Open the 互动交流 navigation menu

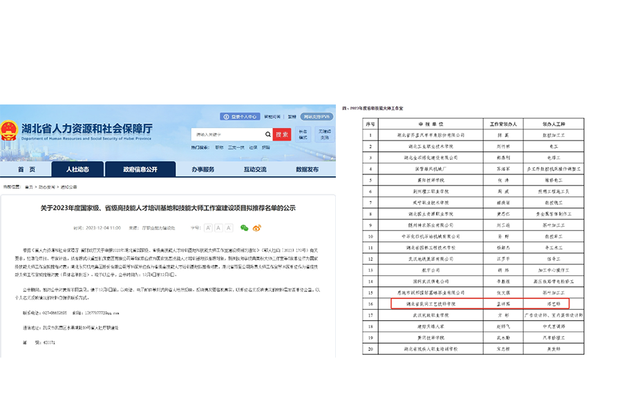[x=256, y=169]
